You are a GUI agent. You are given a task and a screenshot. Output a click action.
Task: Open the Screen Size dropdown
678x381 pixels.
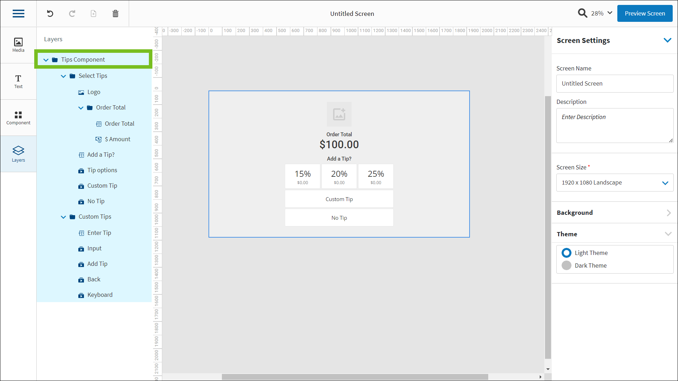[x=615, y=182]
